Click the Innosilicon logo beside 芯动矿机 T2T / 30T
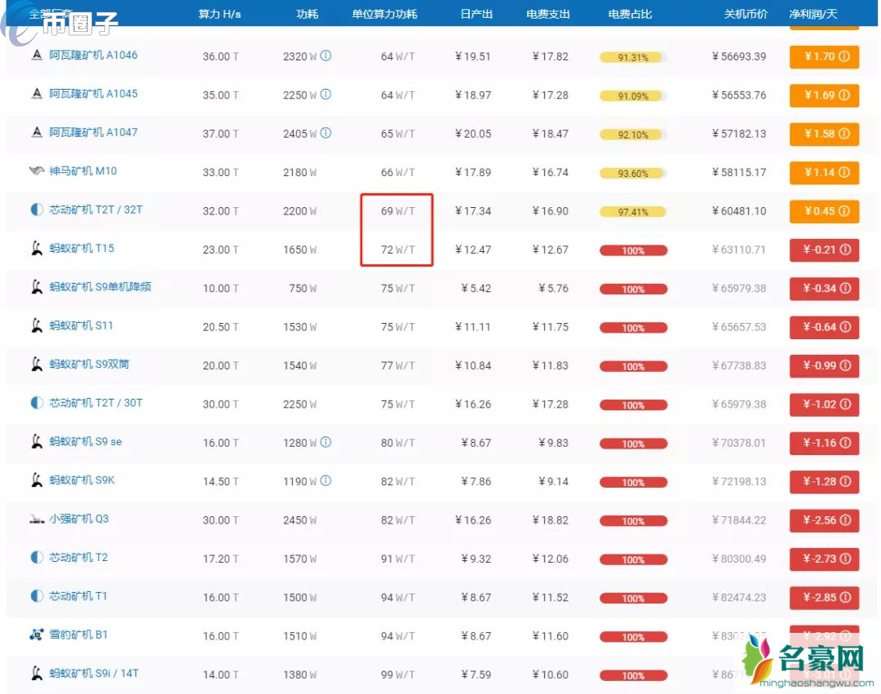 [37, 403]
